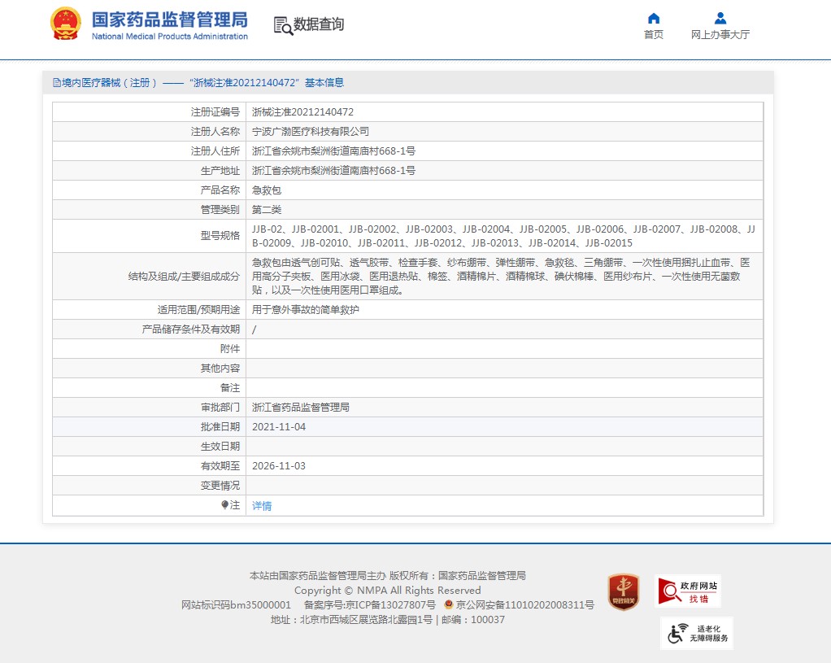The height and width of the screenshot is (663, 831).
Task: Open the red 党政机关 badge
Action: [x=623, y=591]
